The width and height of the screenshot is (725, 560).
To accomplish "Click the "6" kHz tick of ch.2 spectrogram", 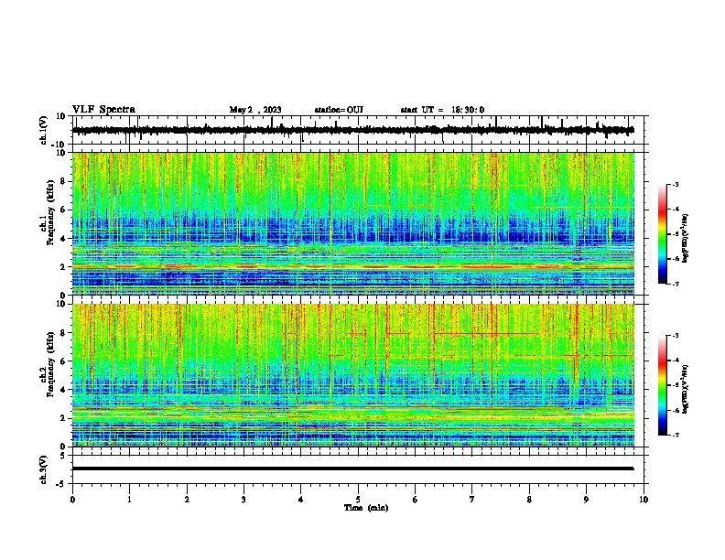I will pos(64,361).
